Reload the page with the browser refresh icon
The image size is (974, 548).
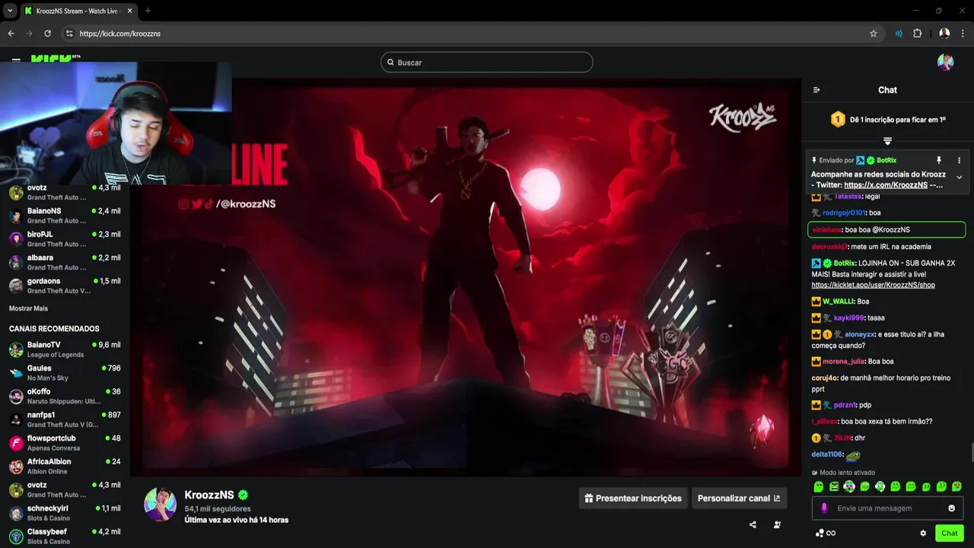pos(47,33)
